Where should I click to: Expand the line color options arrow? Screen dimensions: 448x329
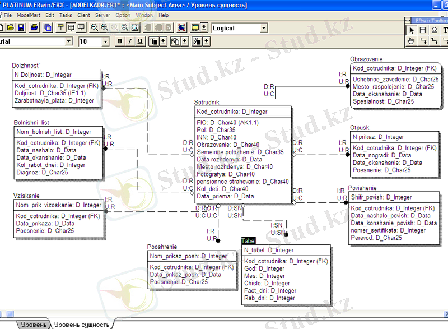click(207, 41)
